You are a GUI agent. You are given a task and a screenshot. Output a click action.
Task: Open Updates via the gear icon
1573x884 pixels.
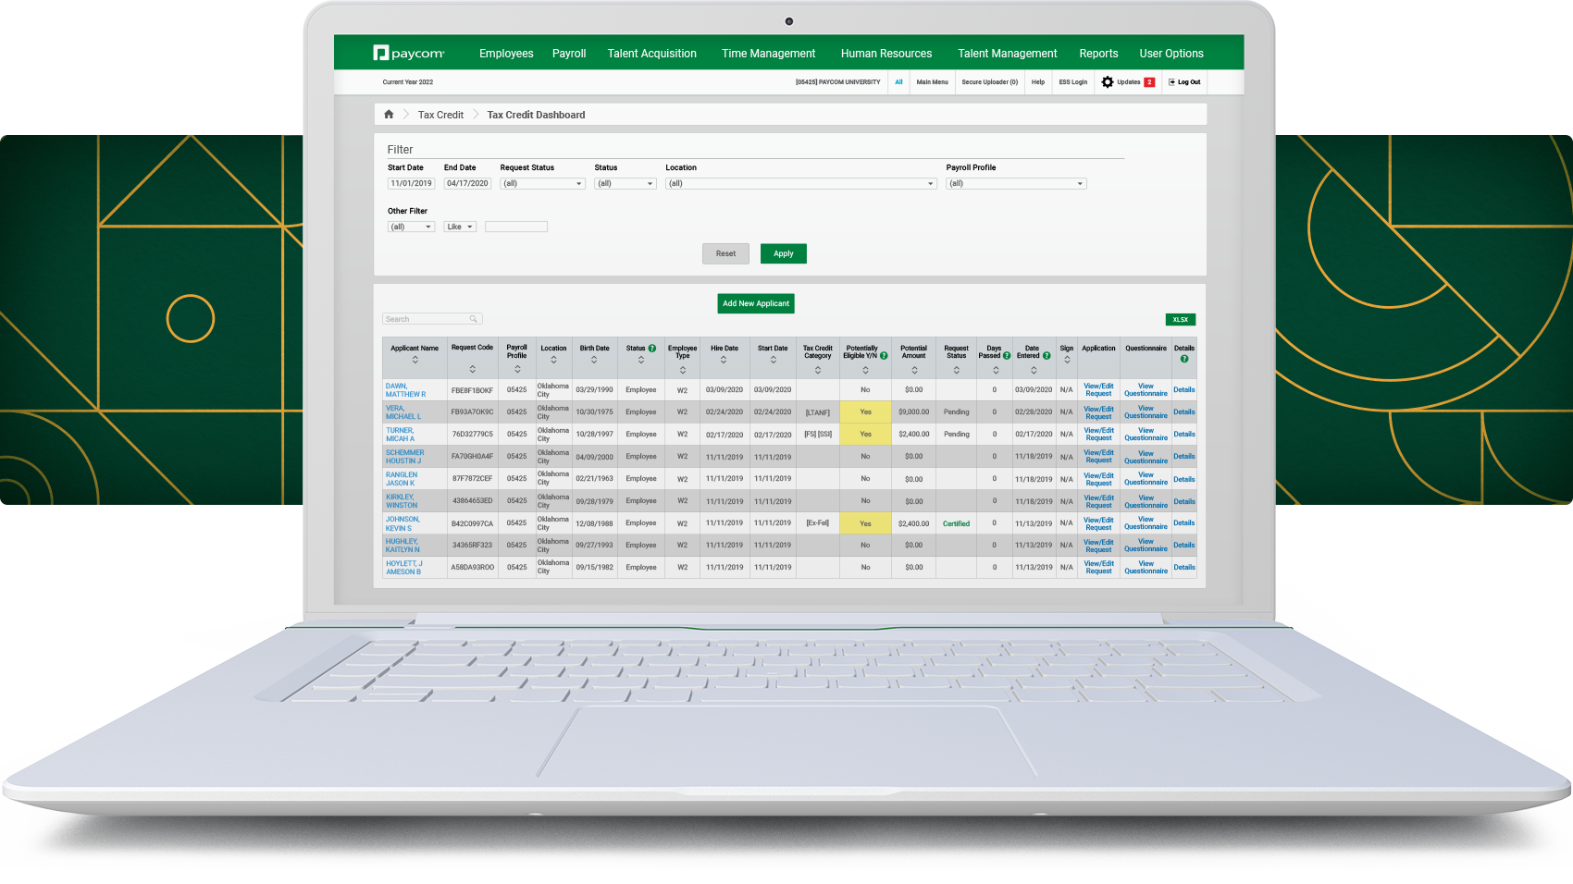[x=1108, y=82]
